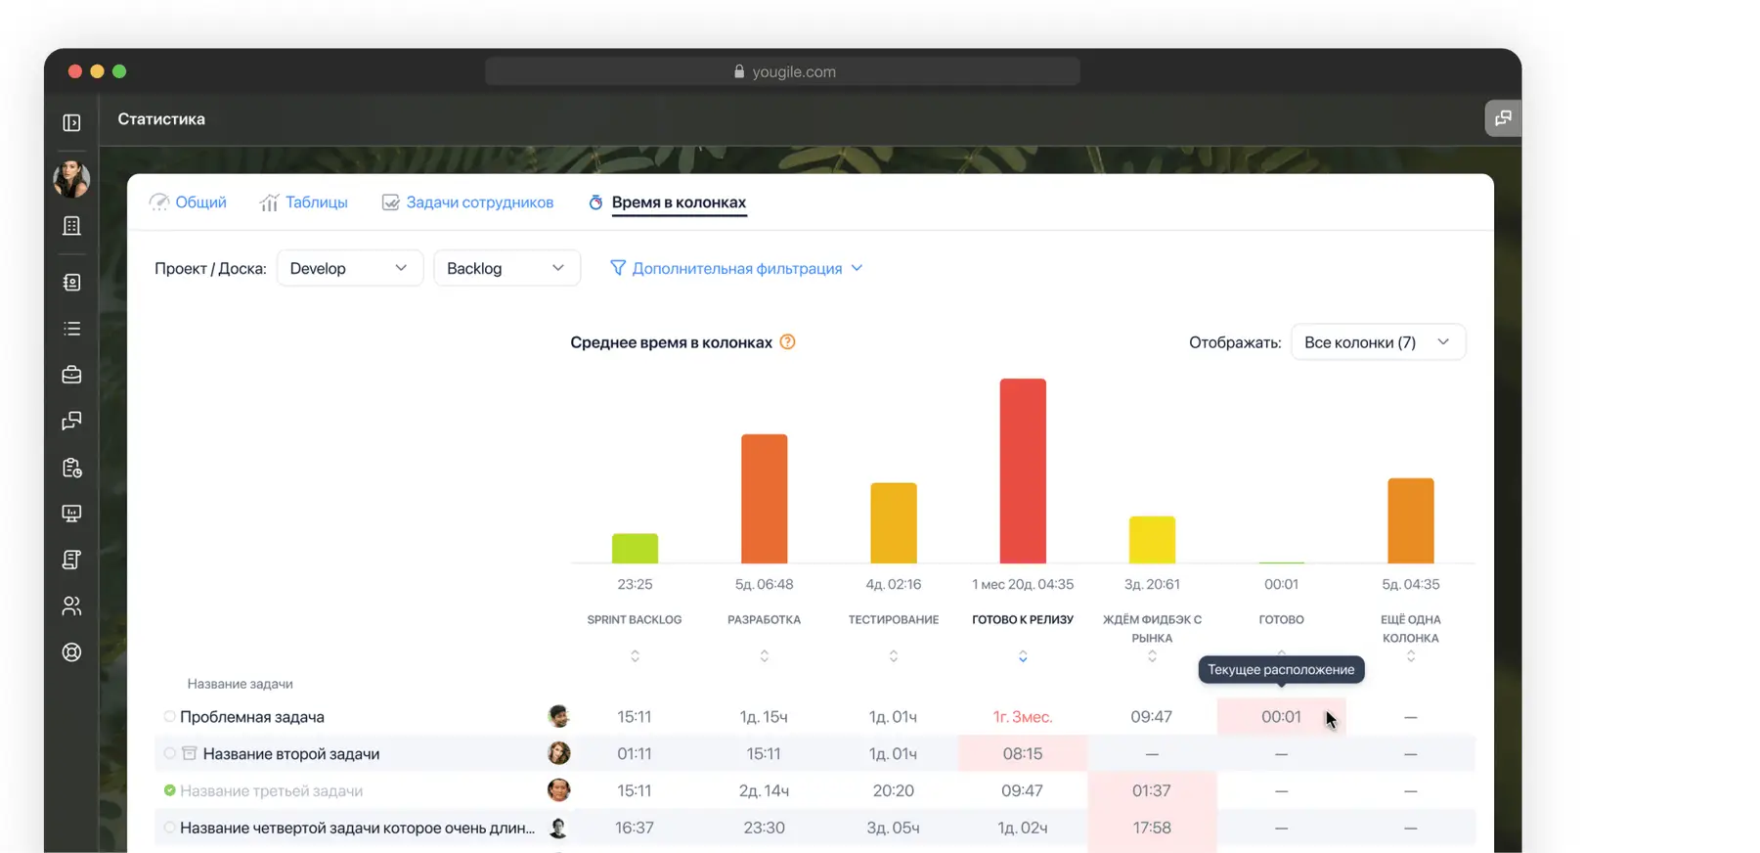The height and width of the screenshot is (853, 1760).
Task: Open the fourth task with the long name
Action: point(357,828)
